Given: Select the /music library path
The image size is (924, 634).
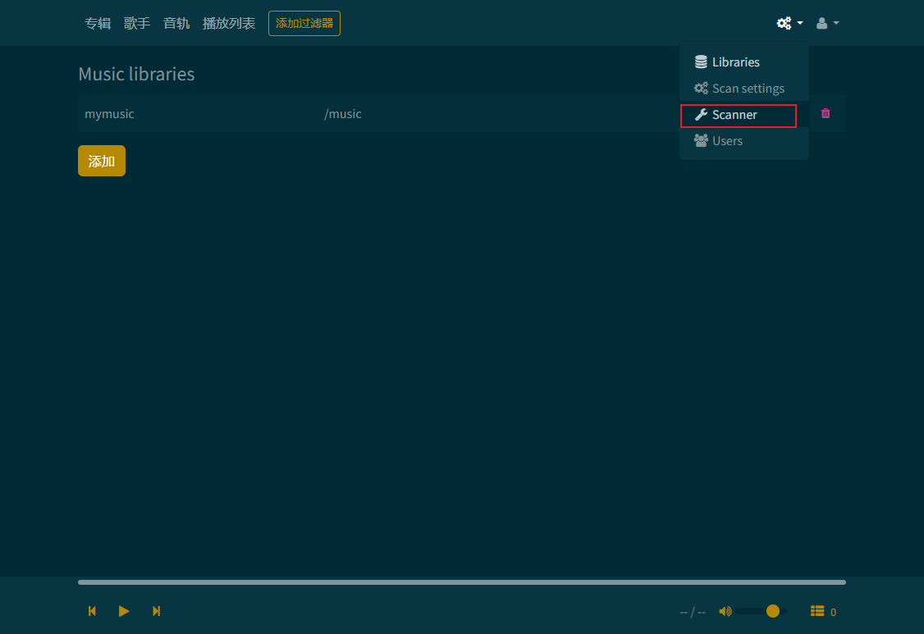Looking at the screenshot, I should pyautogui.click(x=342, y=114).
